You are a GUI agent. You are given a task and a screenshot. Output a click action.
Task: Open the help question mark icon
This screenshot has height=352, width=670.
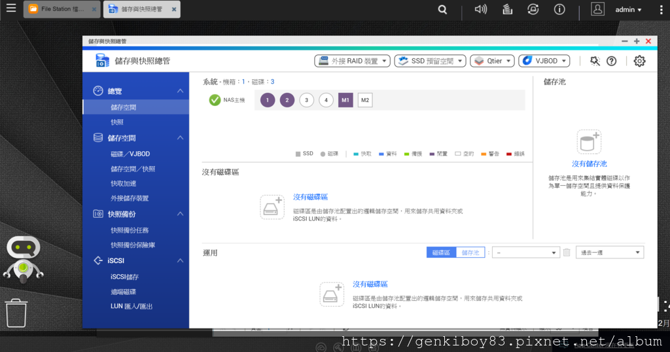[x=612, y=61]
